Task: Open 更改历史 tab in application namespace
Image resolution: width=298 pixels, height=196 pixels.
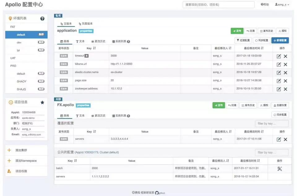Action: coord(98,41)
